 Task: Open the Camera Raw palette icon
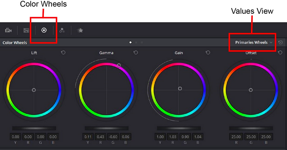coord(8,30)
